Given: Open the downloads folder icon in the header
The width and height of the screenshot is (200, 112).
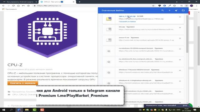Looking at the screenshot, I should [x=183, y=10].
